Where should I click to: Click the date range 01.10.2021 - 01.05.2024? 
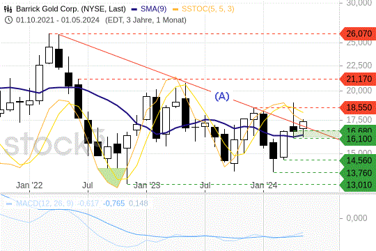[x=58, y=20]
